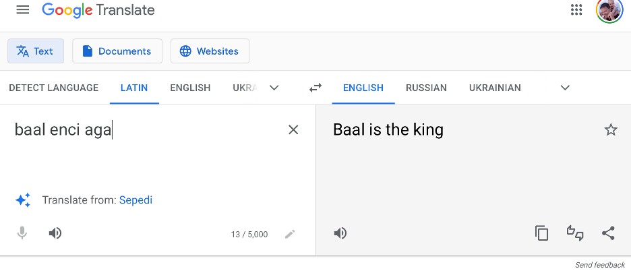Open the main hamburger menu
The width and height of the screenshot is (631, 271).
23,10
